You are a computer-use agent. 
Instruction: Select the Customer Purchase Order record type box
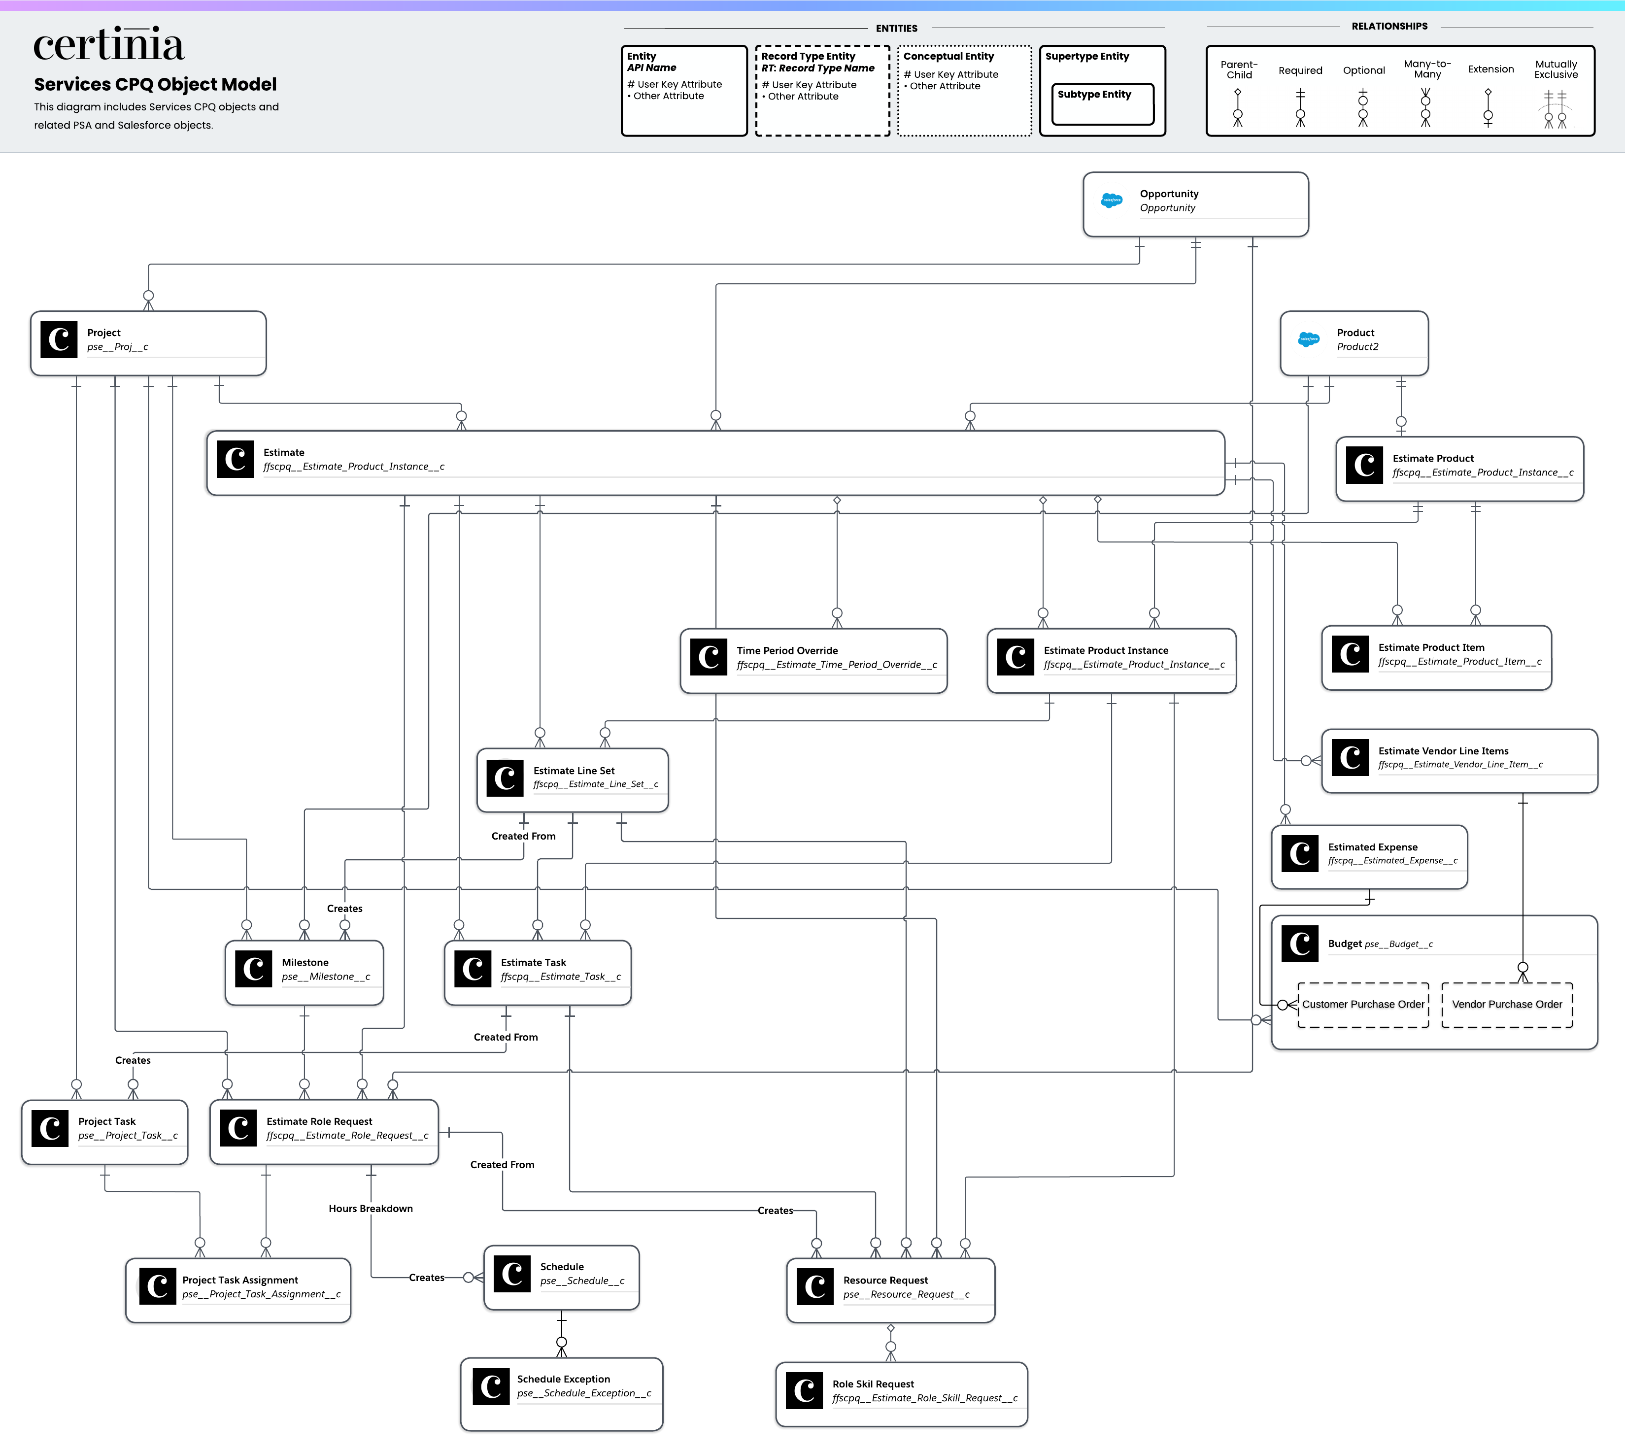click(x=1363, y=1005)
